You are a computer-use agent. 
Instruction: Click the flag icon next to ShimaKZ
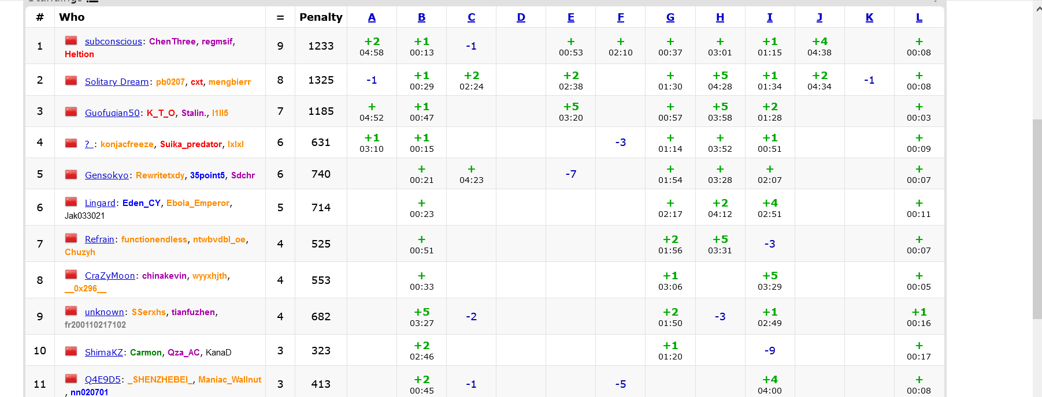coord(71,351)
